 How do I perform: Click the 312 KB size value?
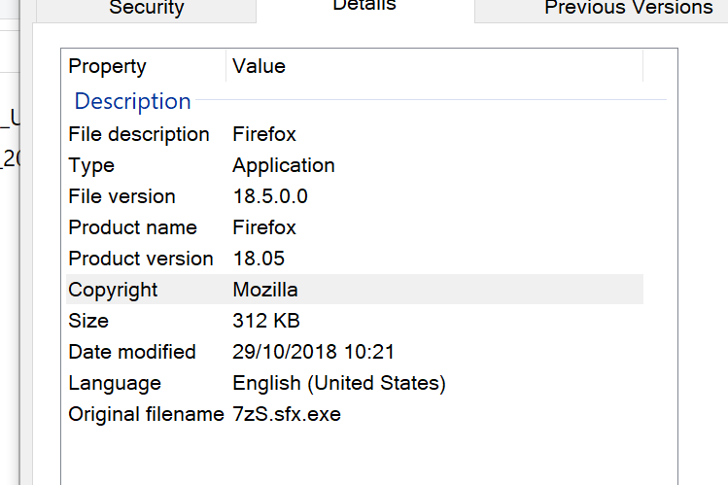point(266,321)
